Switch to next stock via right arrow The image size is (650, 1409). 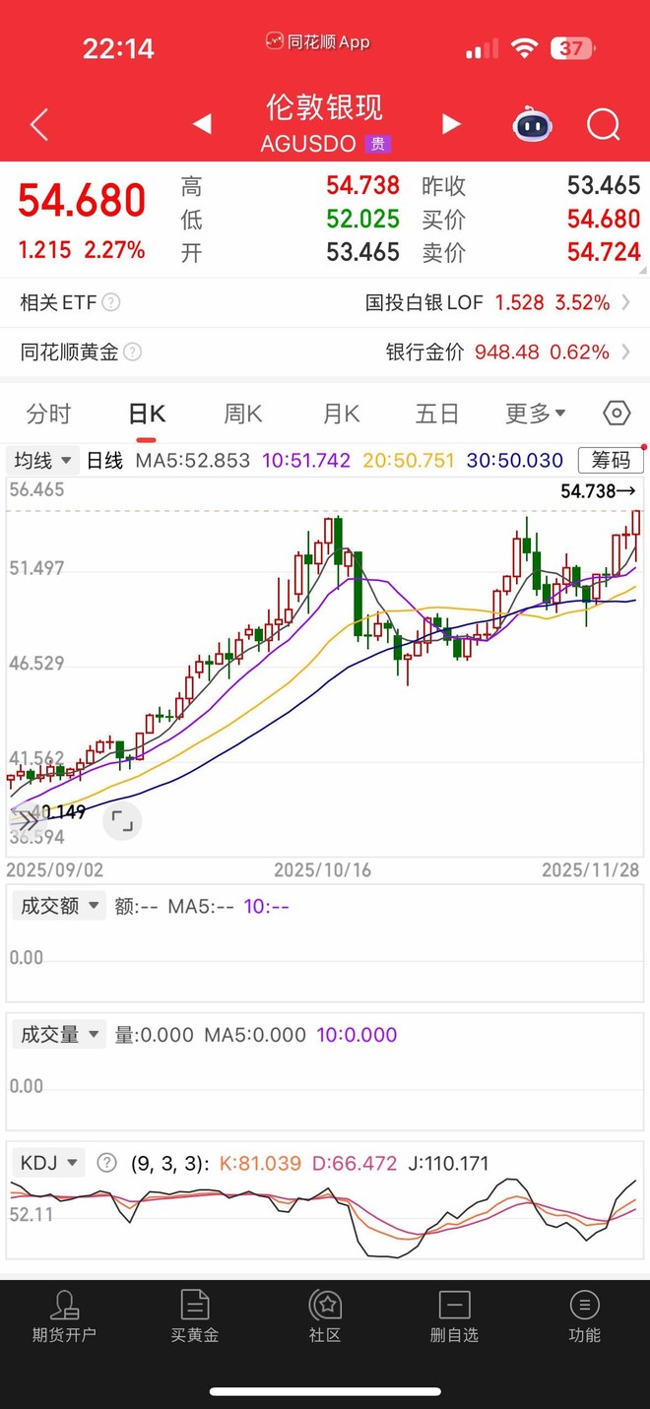point(451,124)
